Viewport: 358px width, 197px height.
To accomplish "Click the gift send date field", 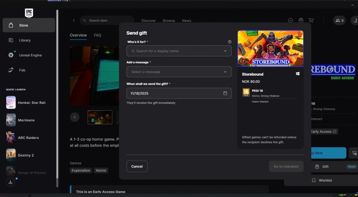I will point(179,93).
